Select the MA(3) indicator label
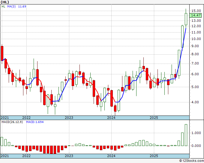Screen dimensions: 204x163 [11, 6]
